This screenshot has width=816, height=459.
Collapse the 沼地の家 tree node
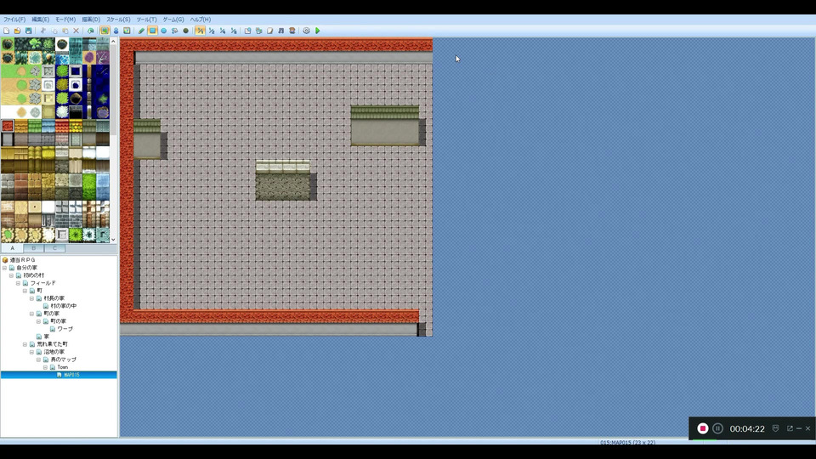pyautogui.click(x=31, y=352)
